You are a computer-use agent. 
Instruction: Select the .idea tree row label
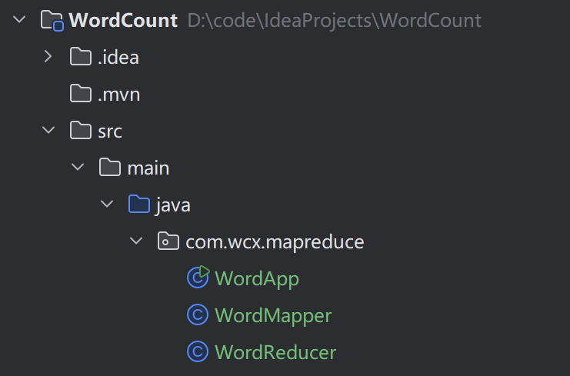coord(118,58)
